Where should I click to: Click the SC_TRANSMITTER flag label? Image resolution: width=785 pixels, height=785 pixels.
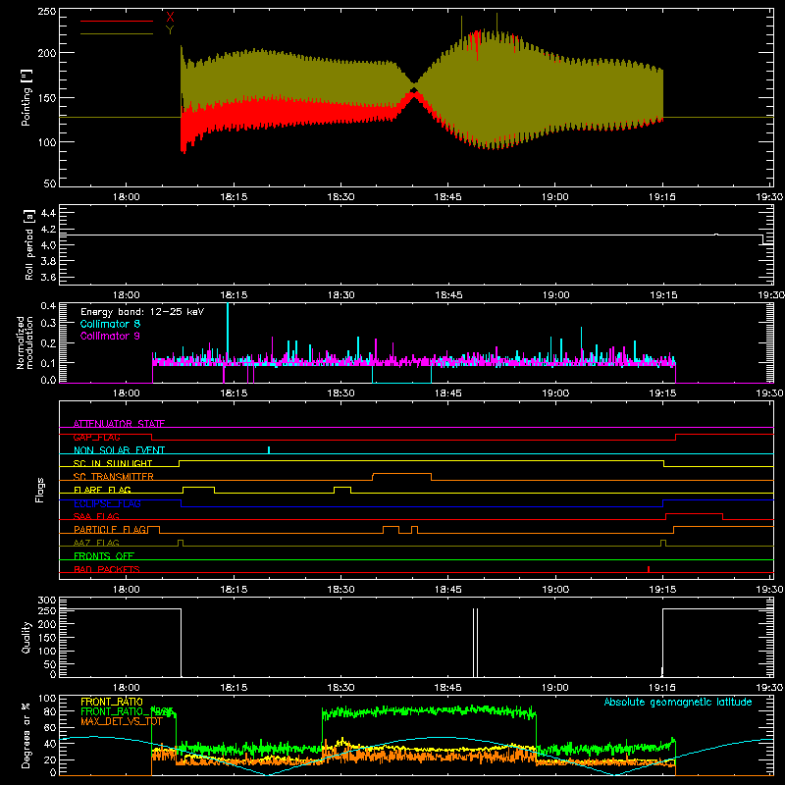(113, 476)
